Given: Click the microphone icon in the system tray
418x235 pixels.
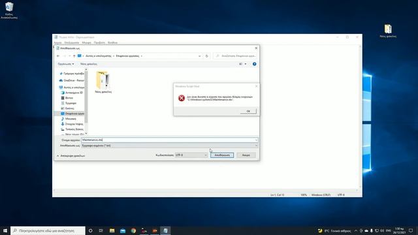Looking at the screenshot, I should coord(372,230).
